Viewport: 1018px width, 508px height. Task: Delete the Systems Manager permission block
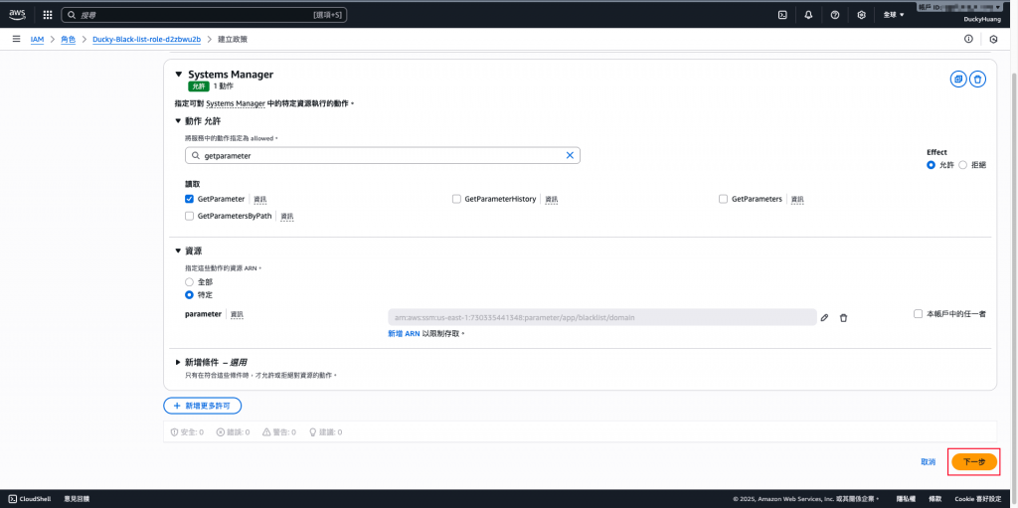[978, 80]
